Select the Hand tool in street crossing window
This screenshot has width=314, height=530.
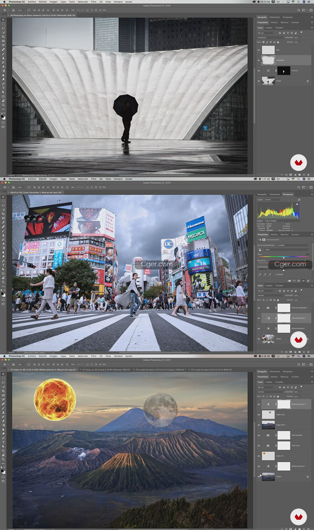click(x=3, y=278)
